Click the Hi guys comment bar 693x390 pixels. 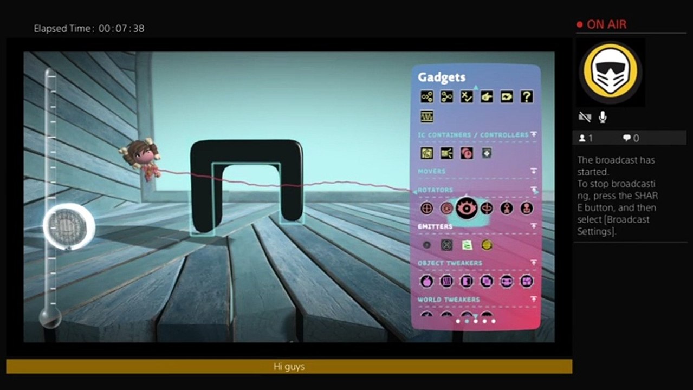pos(289,367)
